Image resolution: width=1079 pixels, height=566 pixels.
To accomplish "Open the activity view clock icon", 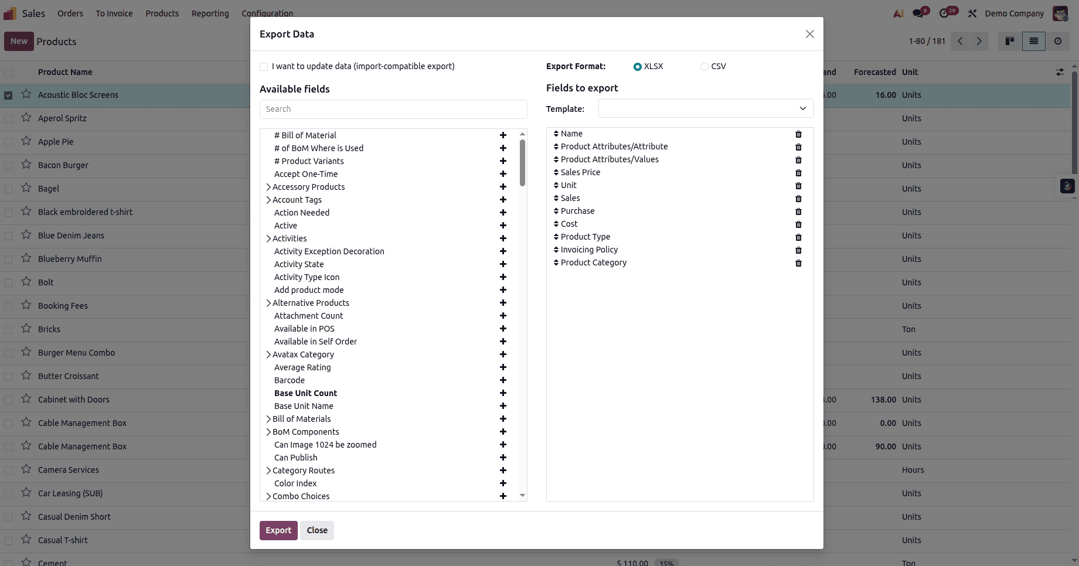I will [x=1058, y=41].
